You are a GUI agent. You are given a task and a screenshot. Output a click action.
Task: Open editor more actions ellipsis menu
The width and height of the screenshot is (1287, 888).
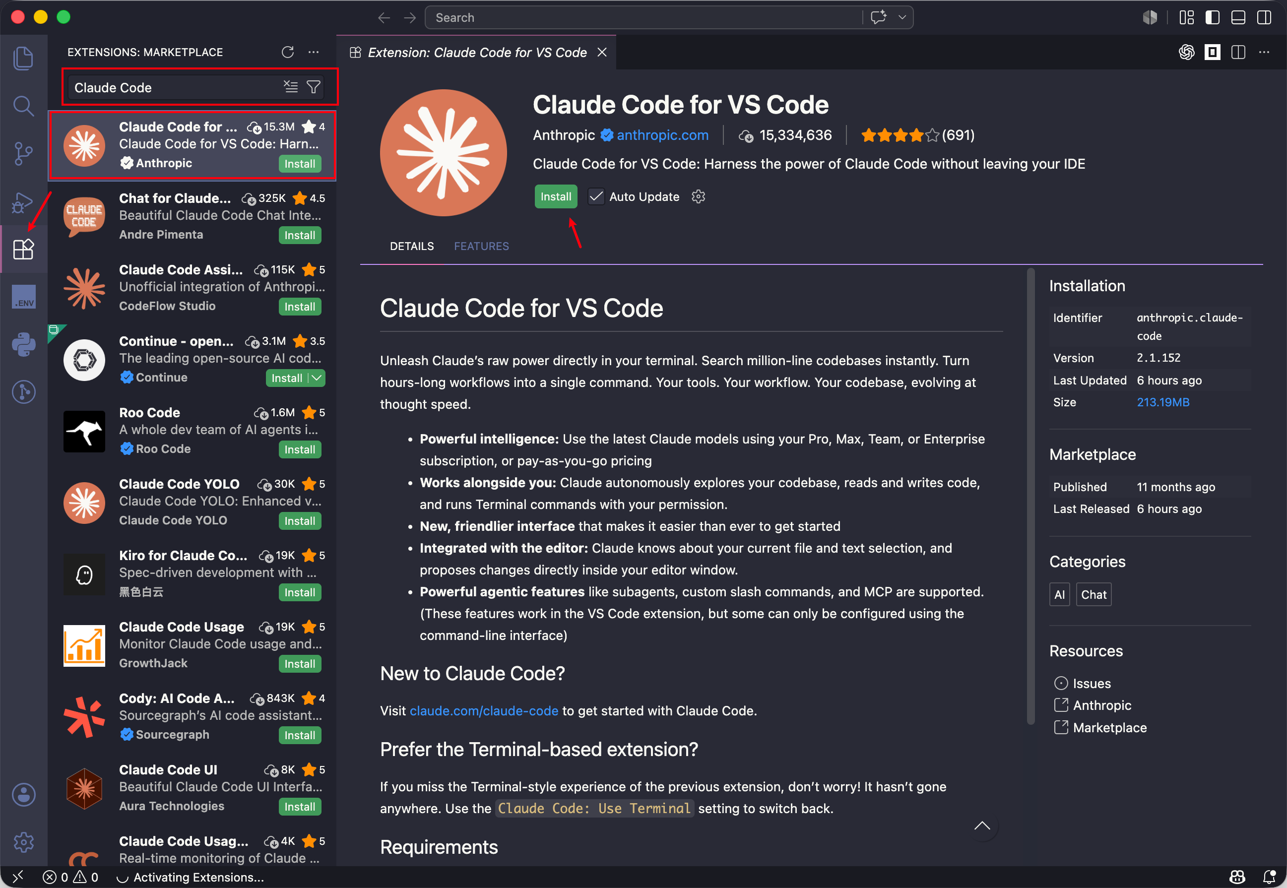[x=1264, y=52]
